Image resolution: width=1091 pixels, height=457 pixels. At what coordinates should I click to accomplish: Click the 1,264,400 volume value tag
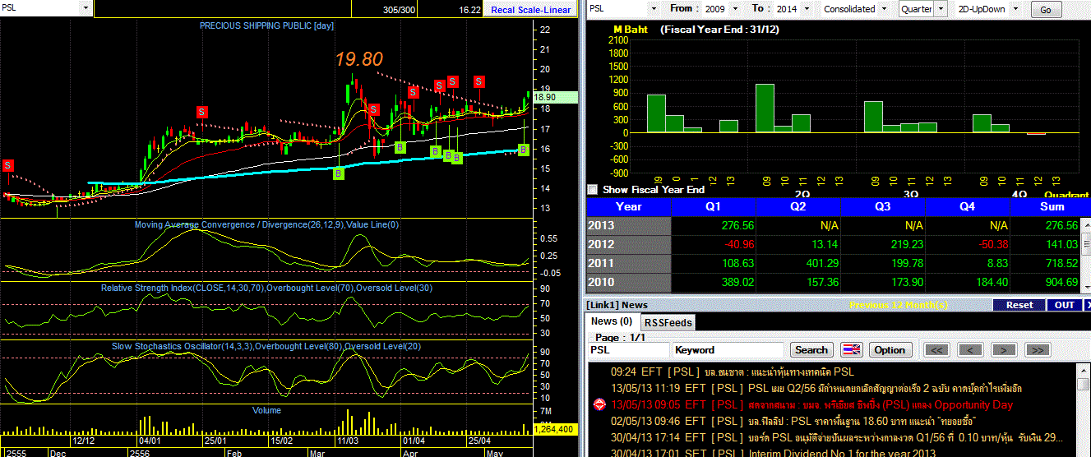[554, 429]
